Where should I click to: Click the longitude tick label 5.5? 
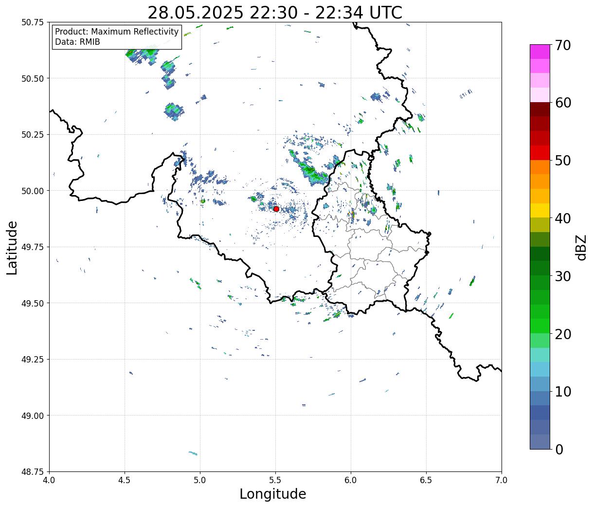point(275,480)
